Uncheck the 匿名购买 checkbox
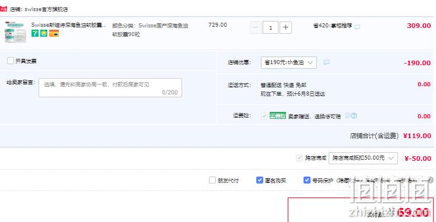The height and width of the screenshot is (222, 436). [259, 180]
